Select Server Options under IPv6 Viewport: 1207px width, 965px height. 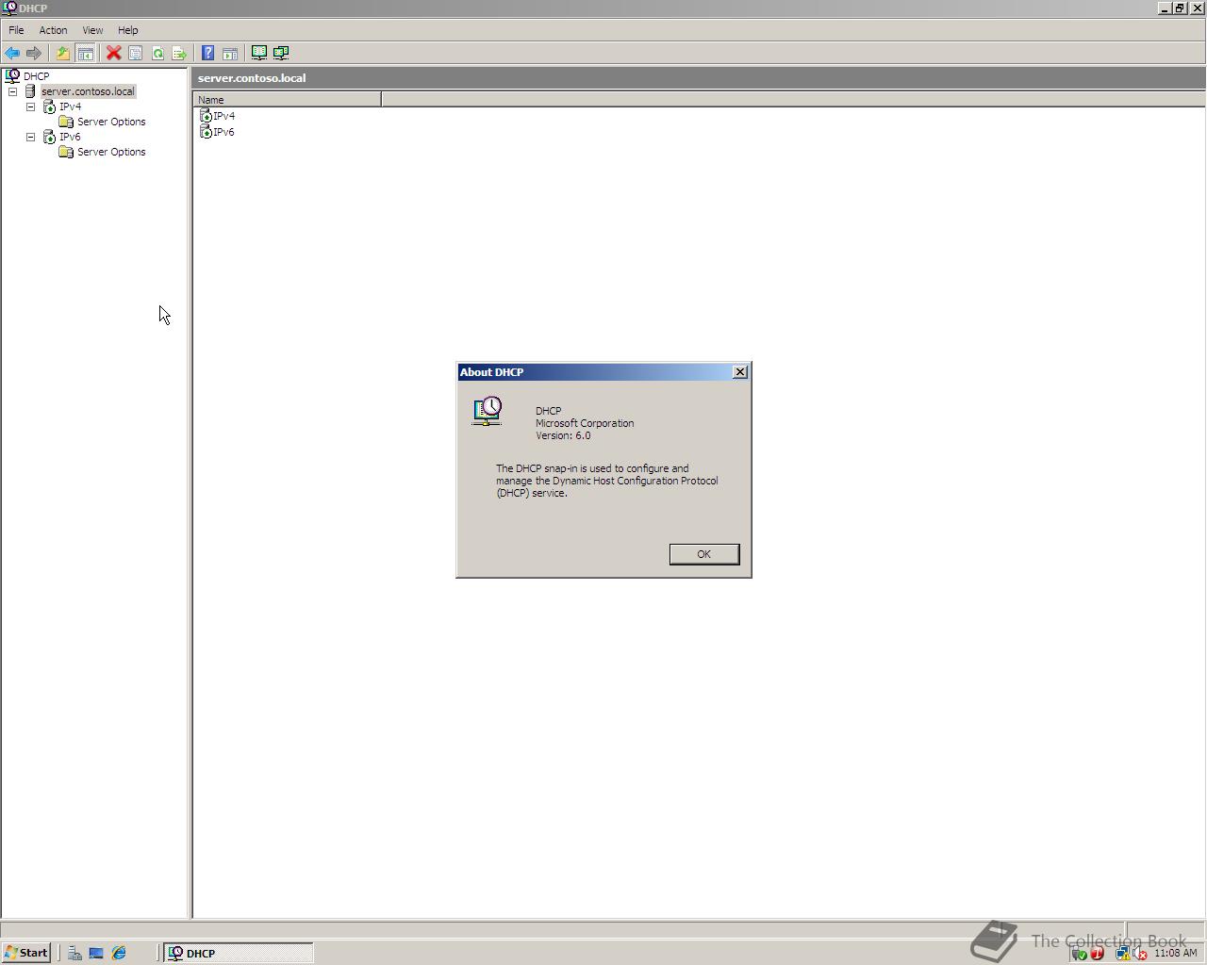[111, 152]
